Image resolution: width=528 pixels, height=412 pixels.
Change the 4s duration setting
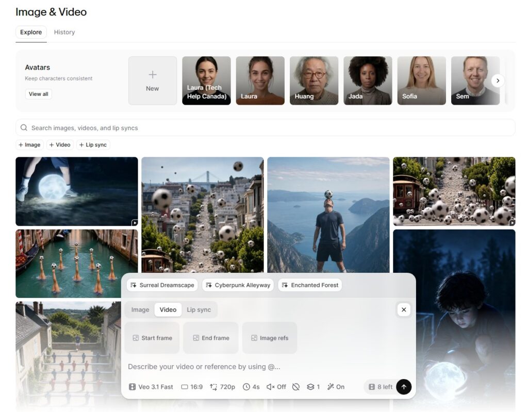pyautogui.click(x=251, y=387)
